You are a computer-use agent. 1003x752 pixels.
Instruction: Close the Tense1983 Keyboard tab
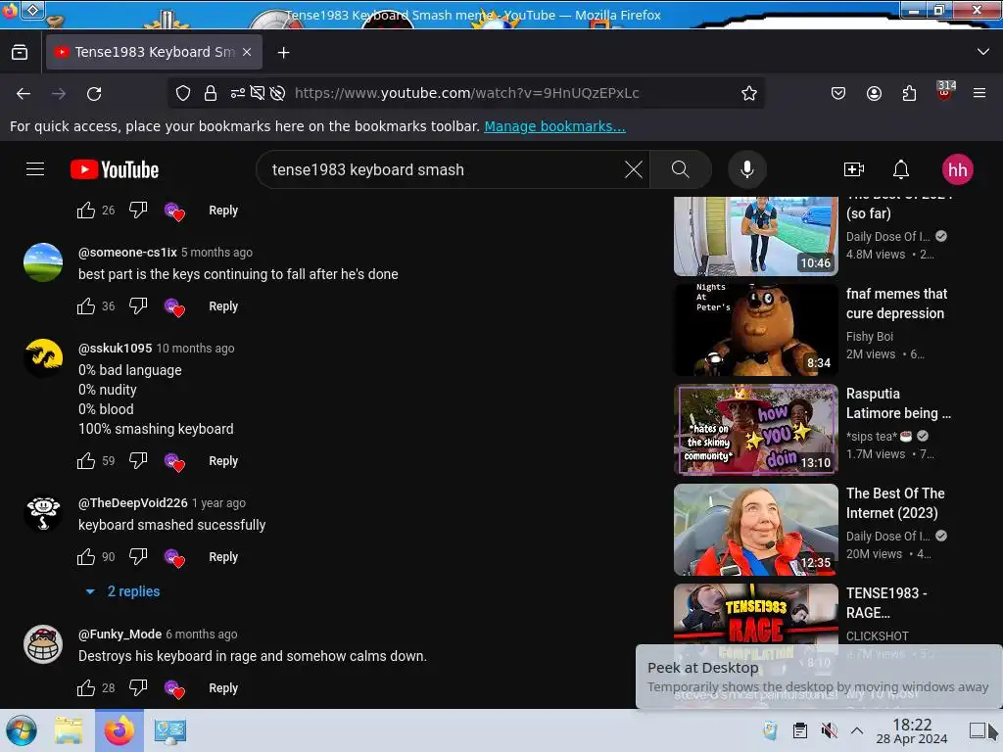(247, 52)
